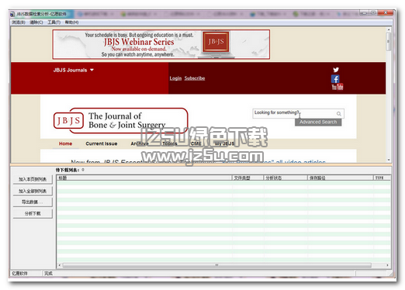
Task: Click the 亿愿软件 status bar text
Action: coord(19,273)
